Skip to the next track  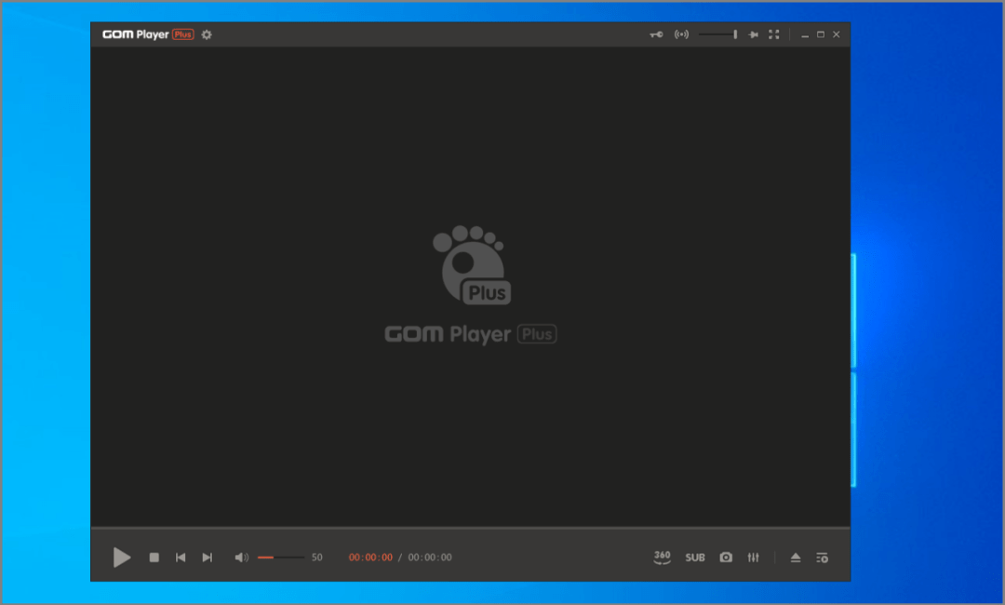[208, 558]
